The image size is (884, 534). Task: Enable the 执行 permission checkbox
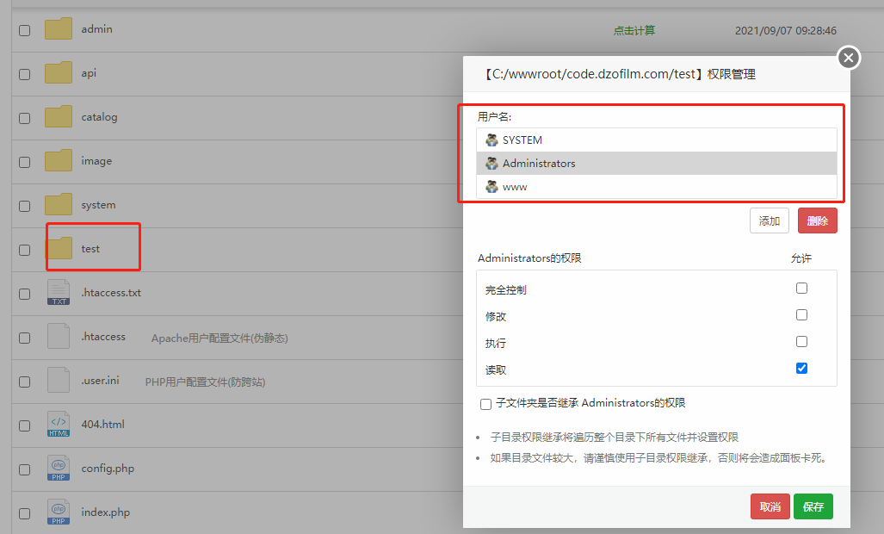[801, 342]
